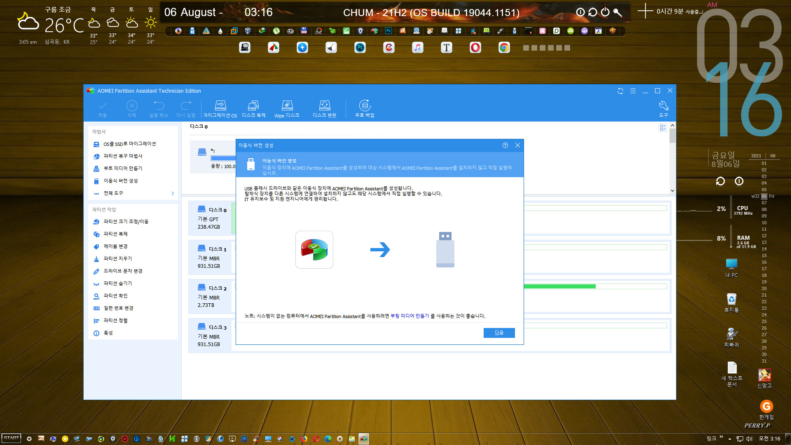
Task: Click the disk 2 green usage bar
Action: tap(559, 286)
